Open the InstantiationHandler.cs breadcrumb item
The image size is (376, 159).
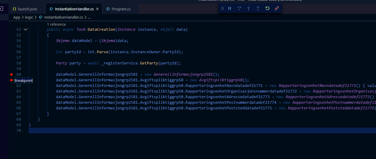(x=64, y=17)
